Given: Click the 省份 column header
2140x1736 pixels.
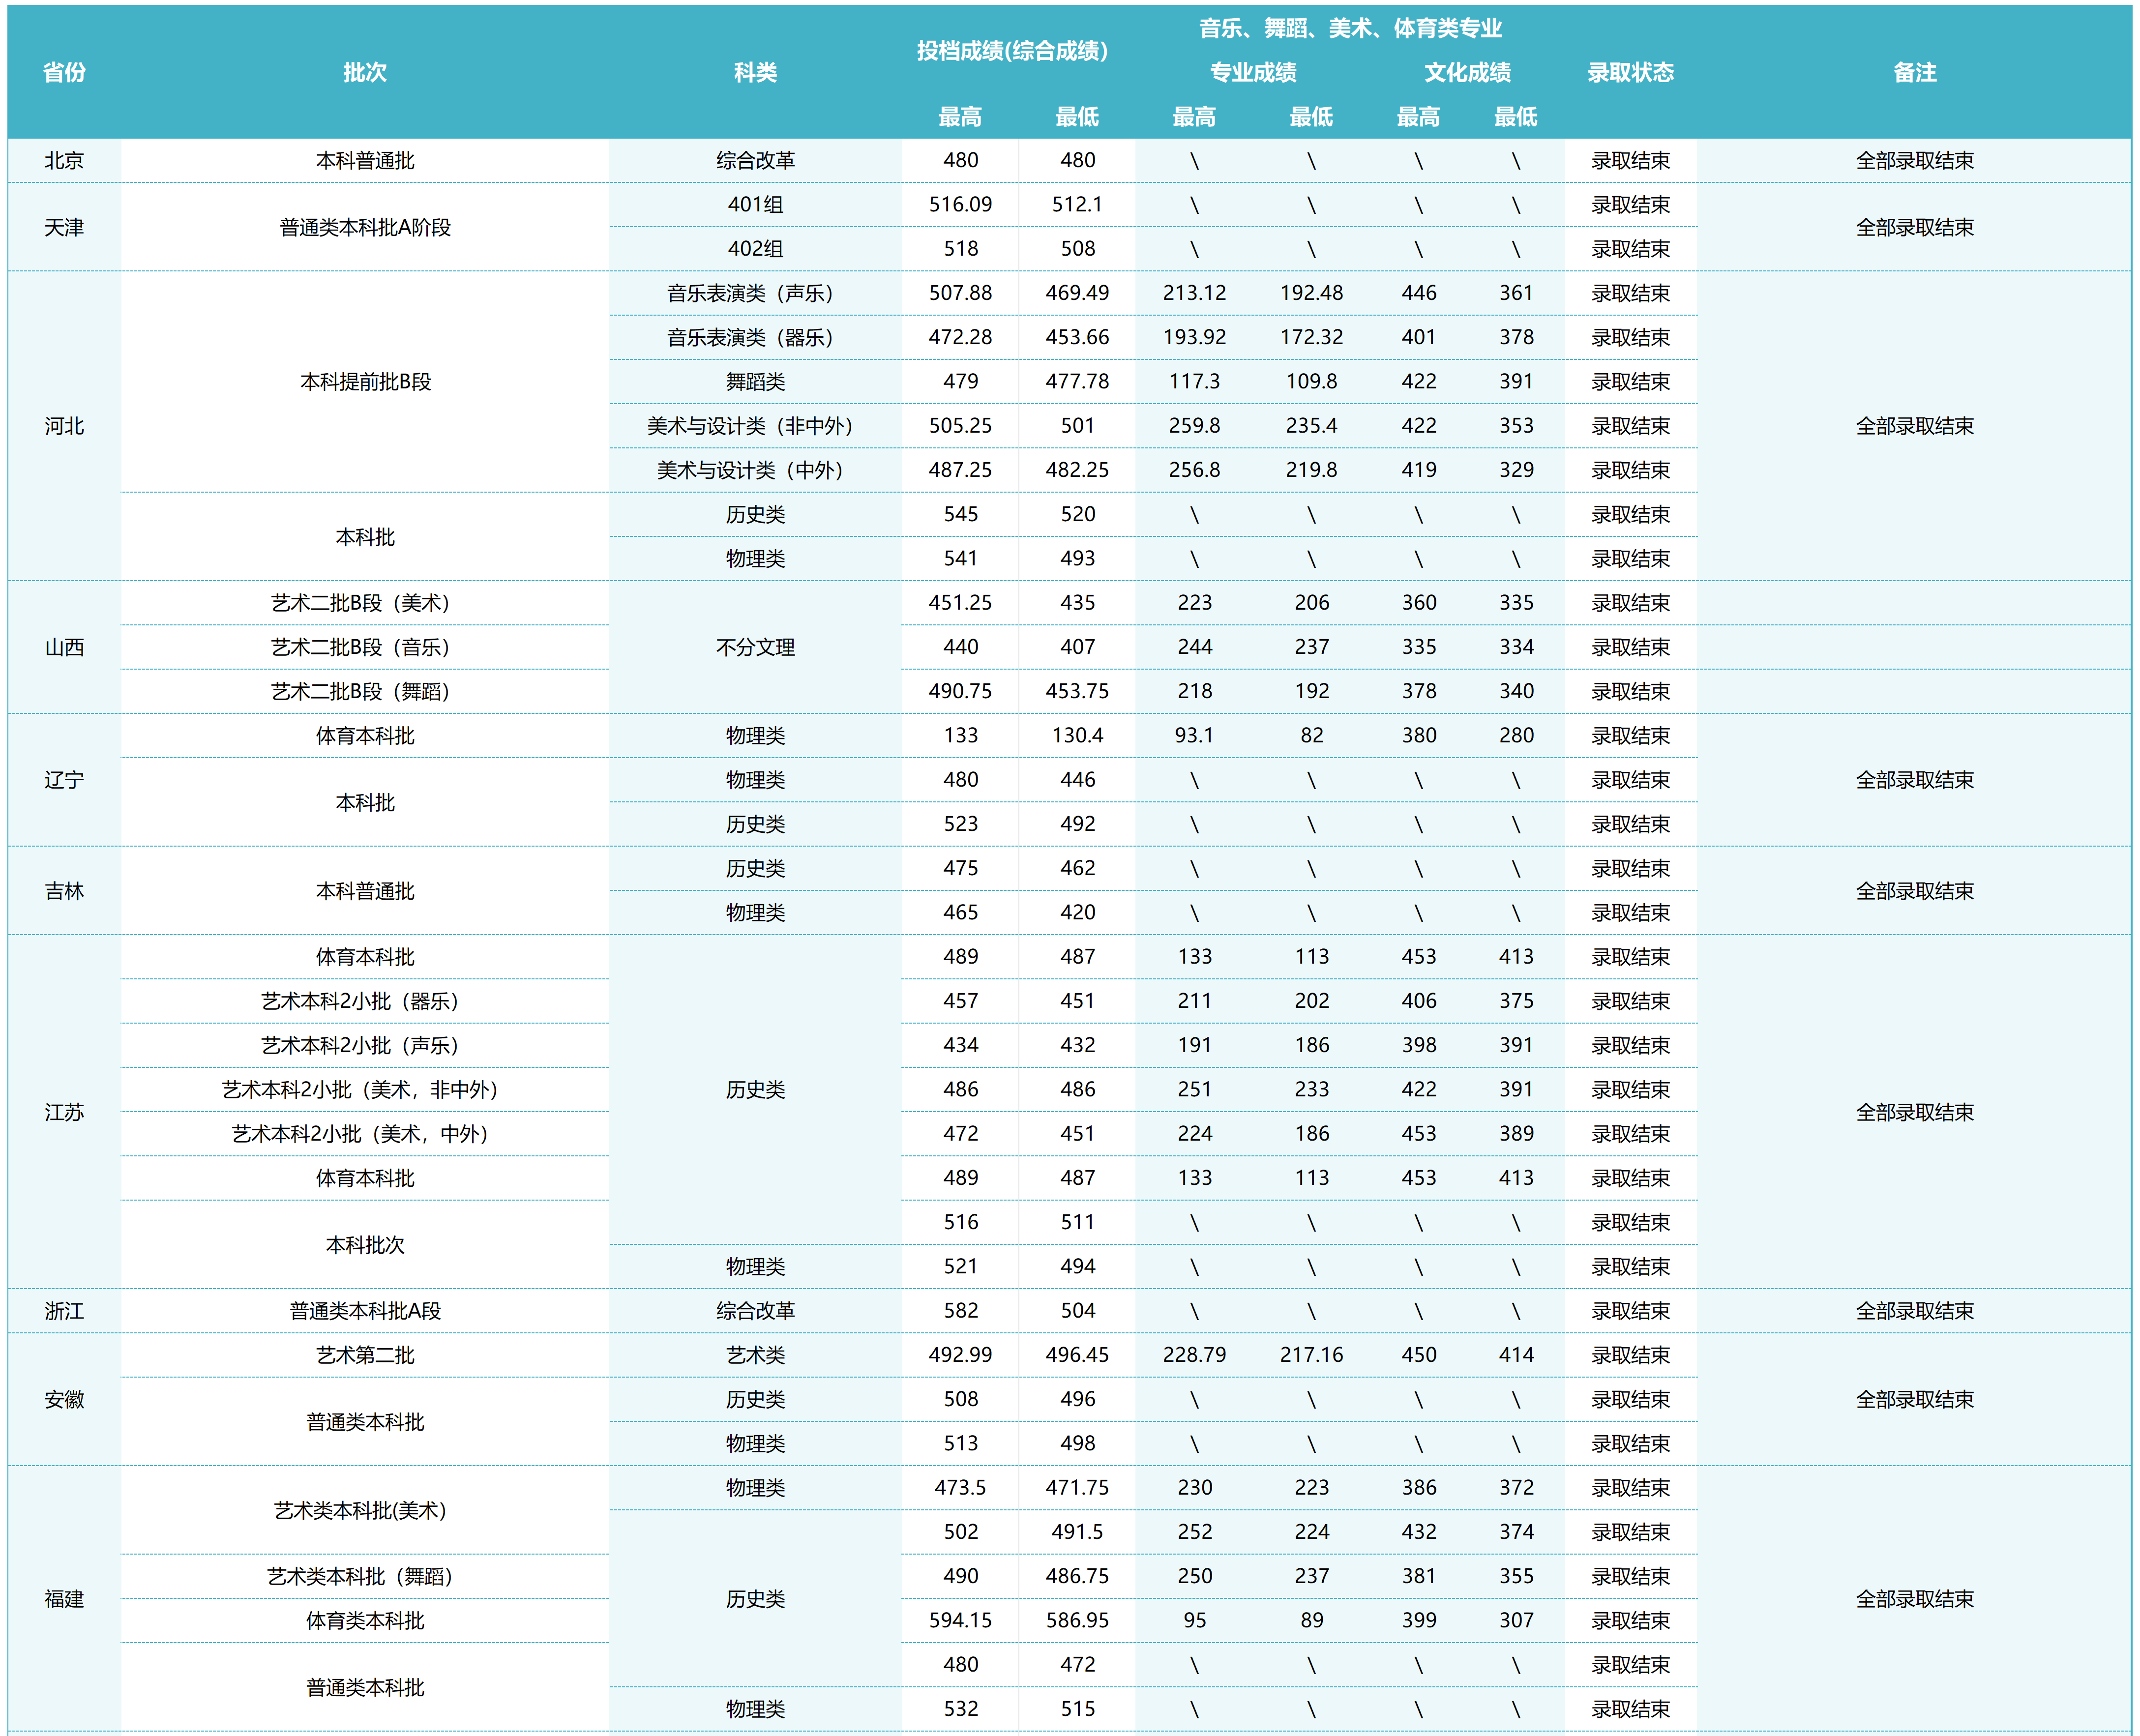Looking at the screenshot, I should 64,72.
